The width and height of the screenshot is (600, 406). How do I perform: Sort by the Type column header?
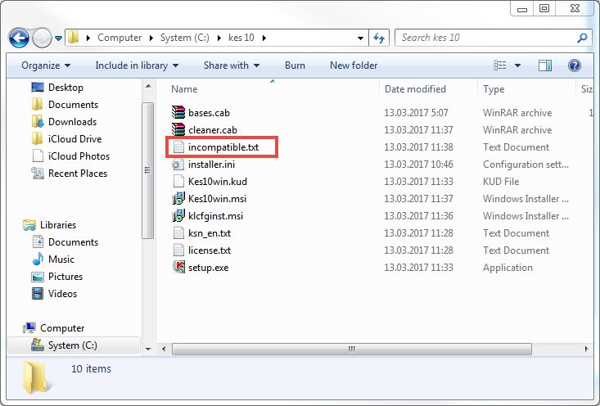click(494, 89)
